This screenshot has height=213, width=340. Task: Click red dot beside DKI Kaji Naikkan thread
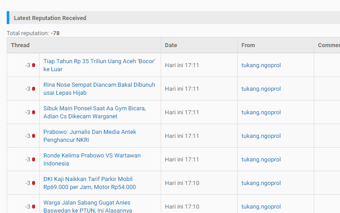tap(34, 183)
